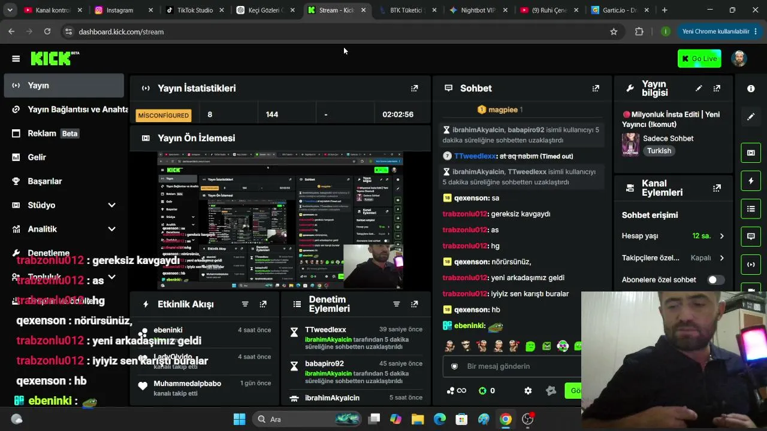Open the Reklam Beta page

64,133
